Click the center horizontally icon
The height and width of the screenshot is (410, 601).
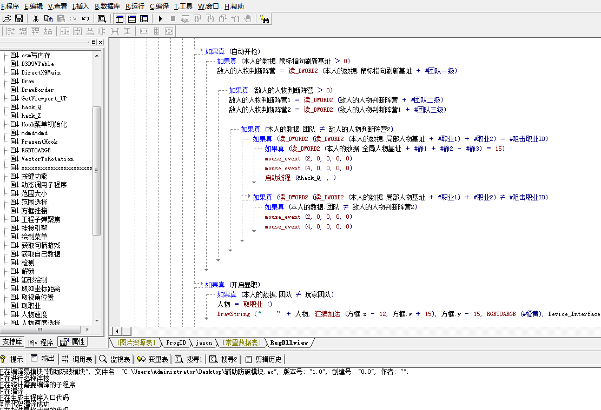(x=65, y=31)
